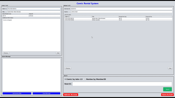Image resolution: width=175 pixels, height=98 pixels.
Task: Go to the Previous rentee
Action: [x=68, y=68]
